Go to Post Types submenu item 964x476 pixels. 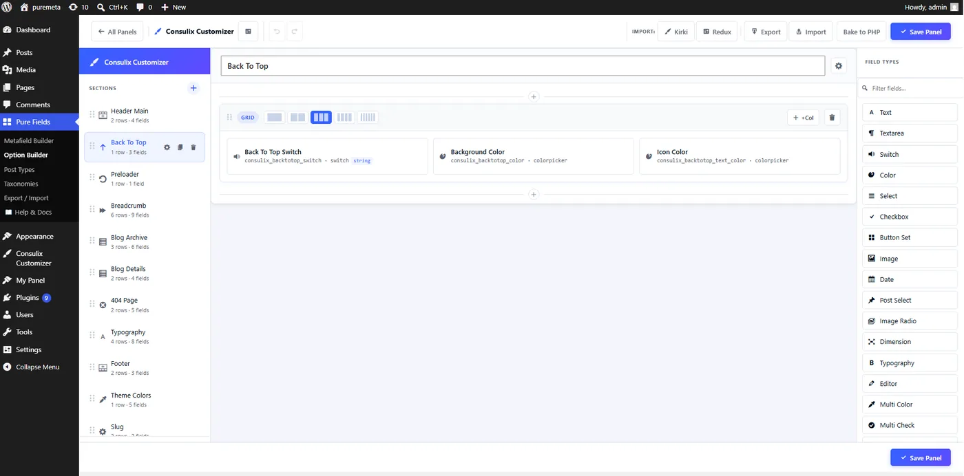19,169
